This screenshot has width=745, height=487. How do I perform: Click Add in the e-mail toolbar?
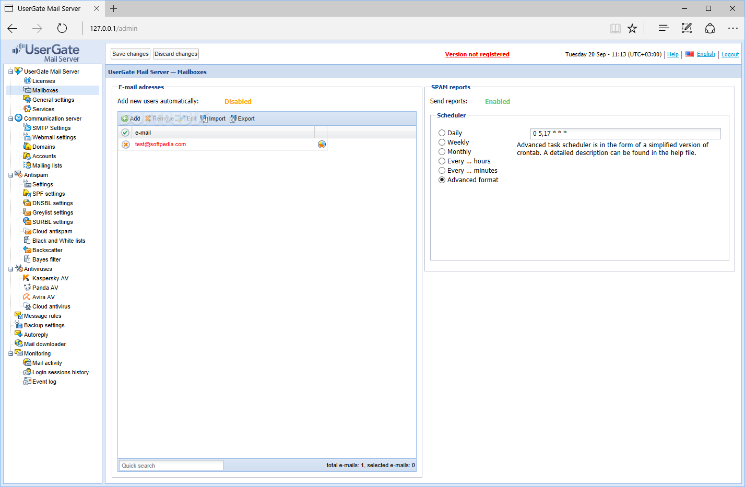pyautogui.click(x=131, y=118)
